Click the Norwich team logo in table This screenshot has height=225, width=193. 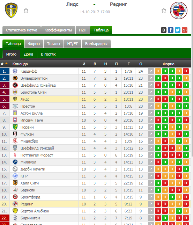coord(15,127)
